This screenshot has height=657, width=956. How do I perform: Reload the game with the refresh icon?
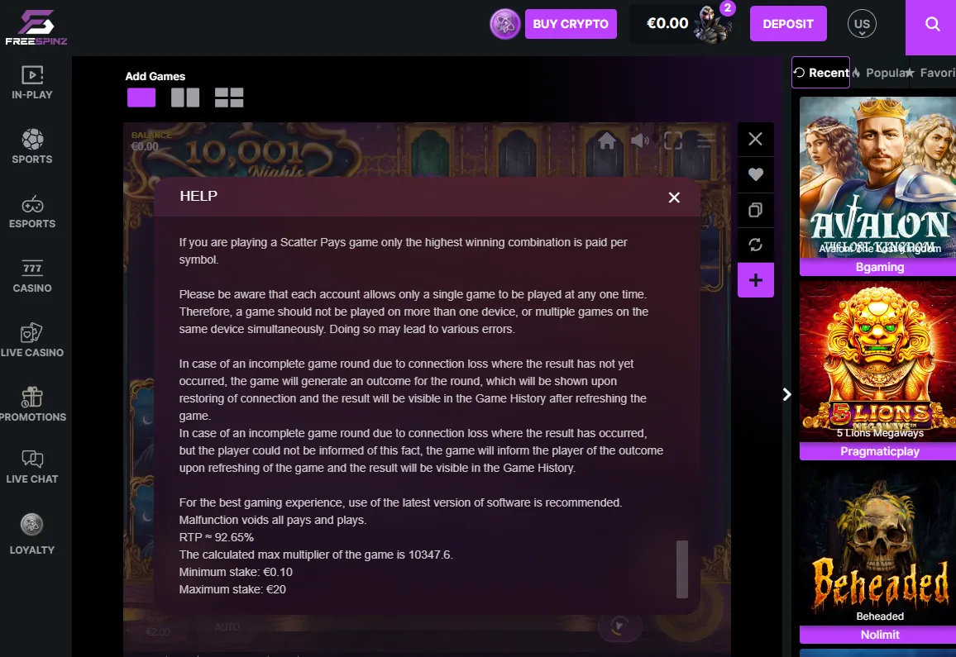pyautogui.click(x=755, y=245)
